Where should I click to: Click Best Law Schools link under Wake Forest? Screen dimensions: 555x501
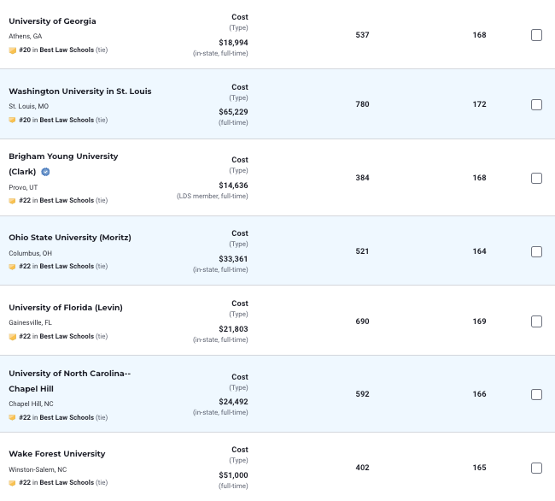[x=67, y=483]
